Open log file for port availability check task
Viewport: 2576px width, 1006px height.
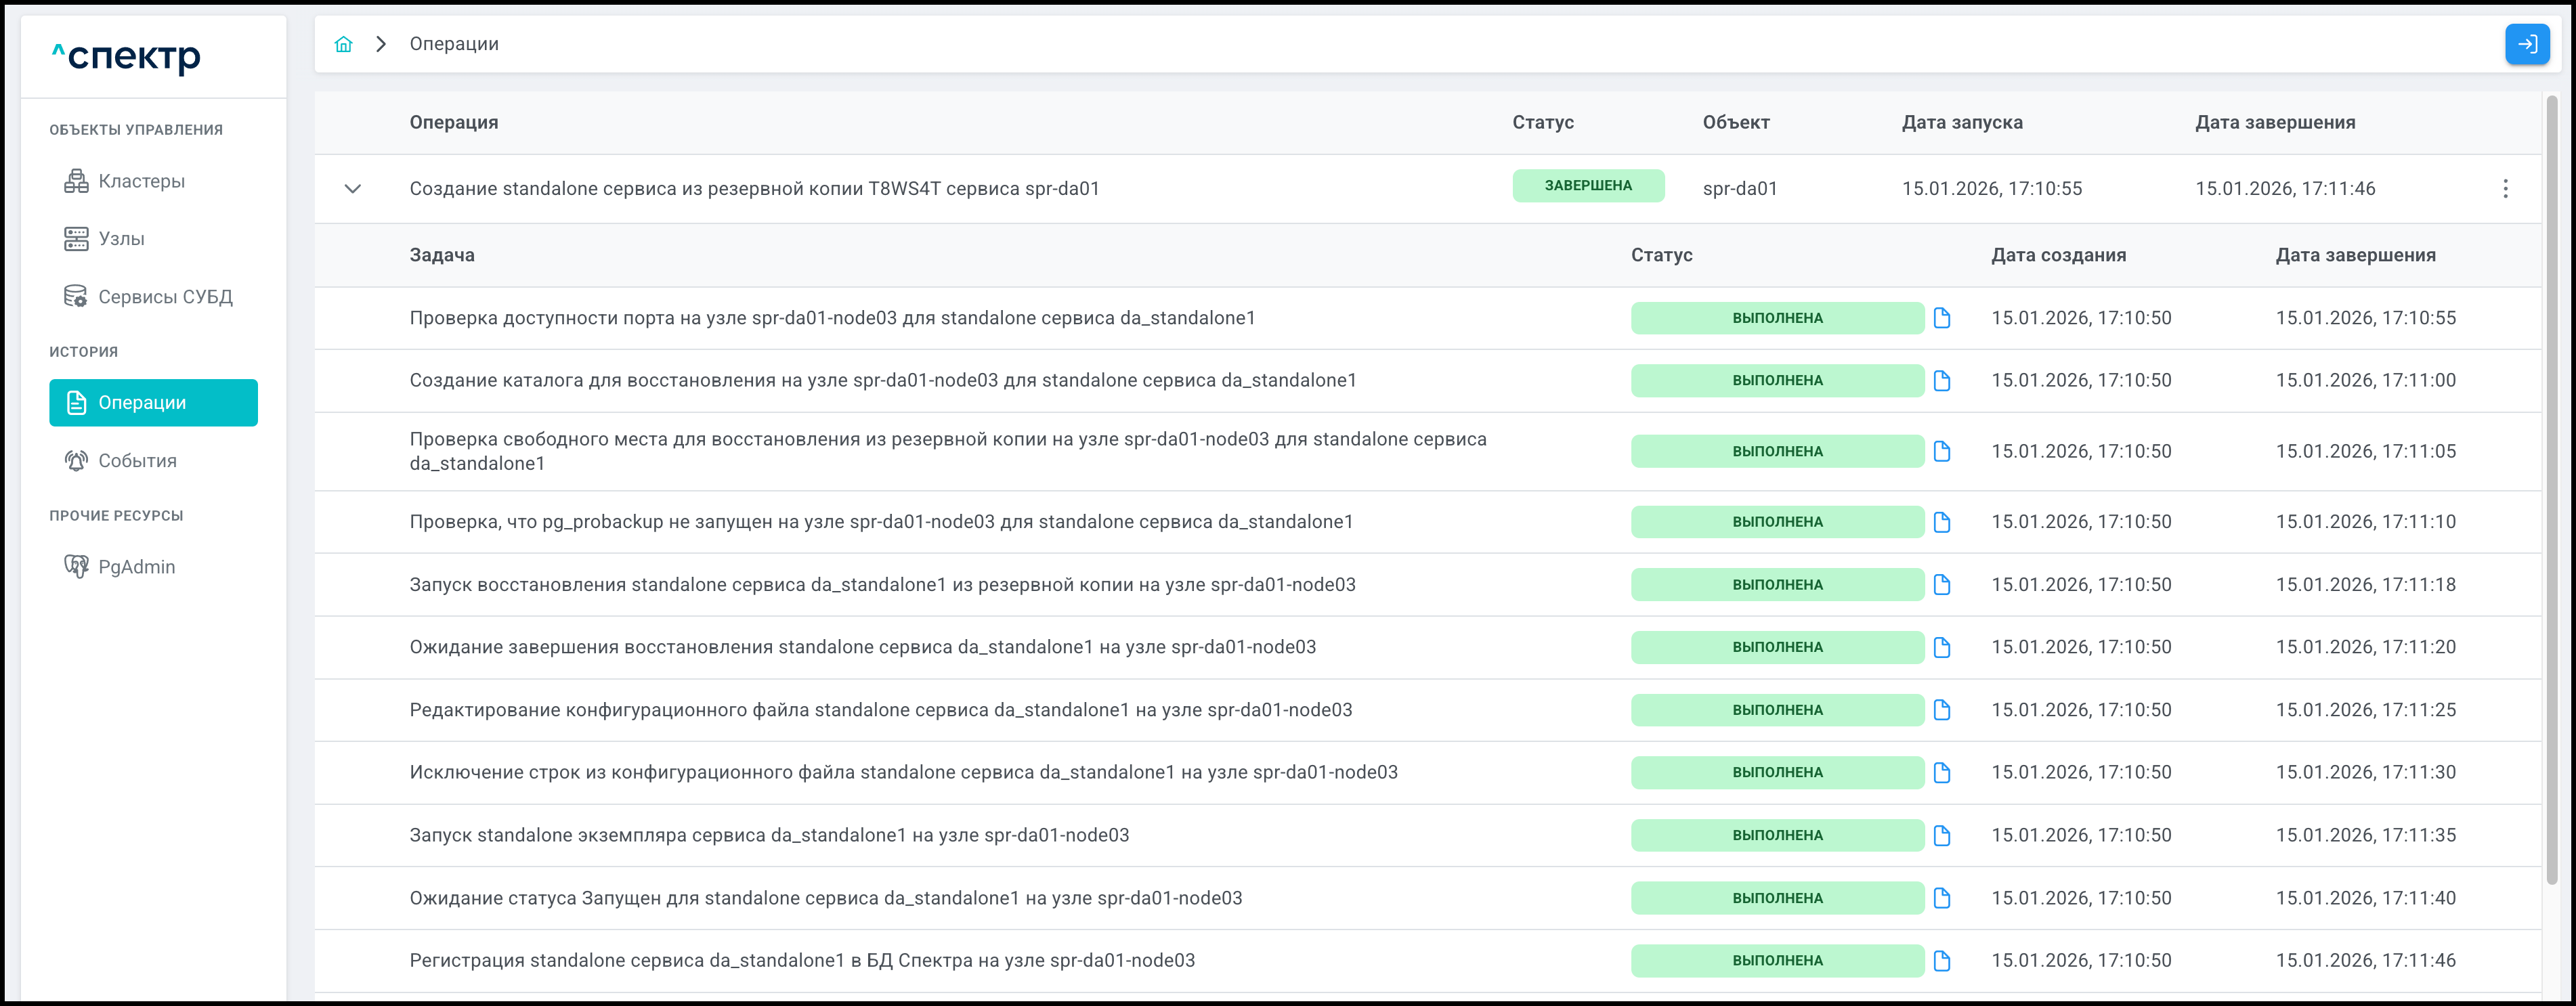[1941, 318]
